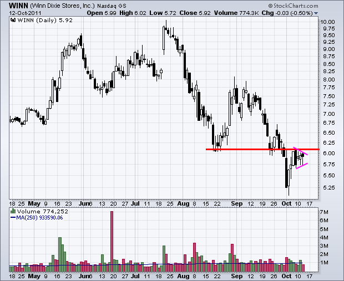344x281 pixels.
Task: Click the candlestick icon beside WINN (Daily)
Action: (13, 20)
